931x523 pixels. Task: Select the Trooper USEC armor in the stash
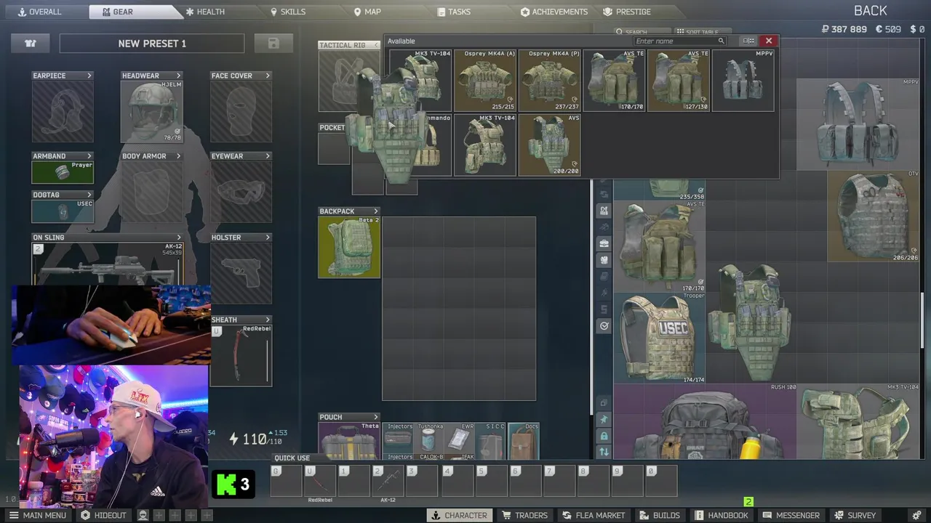point(659,338)
